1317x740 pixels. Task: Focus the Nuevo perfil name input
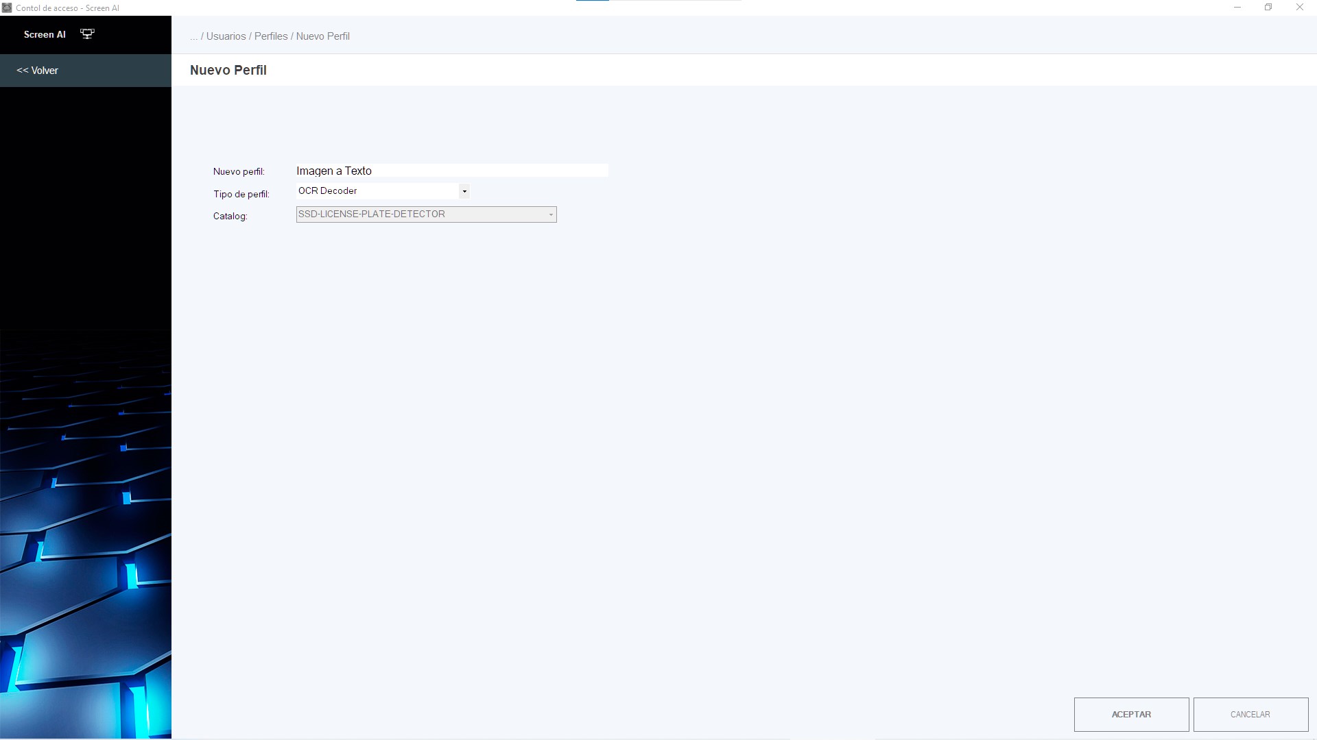[451, 171]
